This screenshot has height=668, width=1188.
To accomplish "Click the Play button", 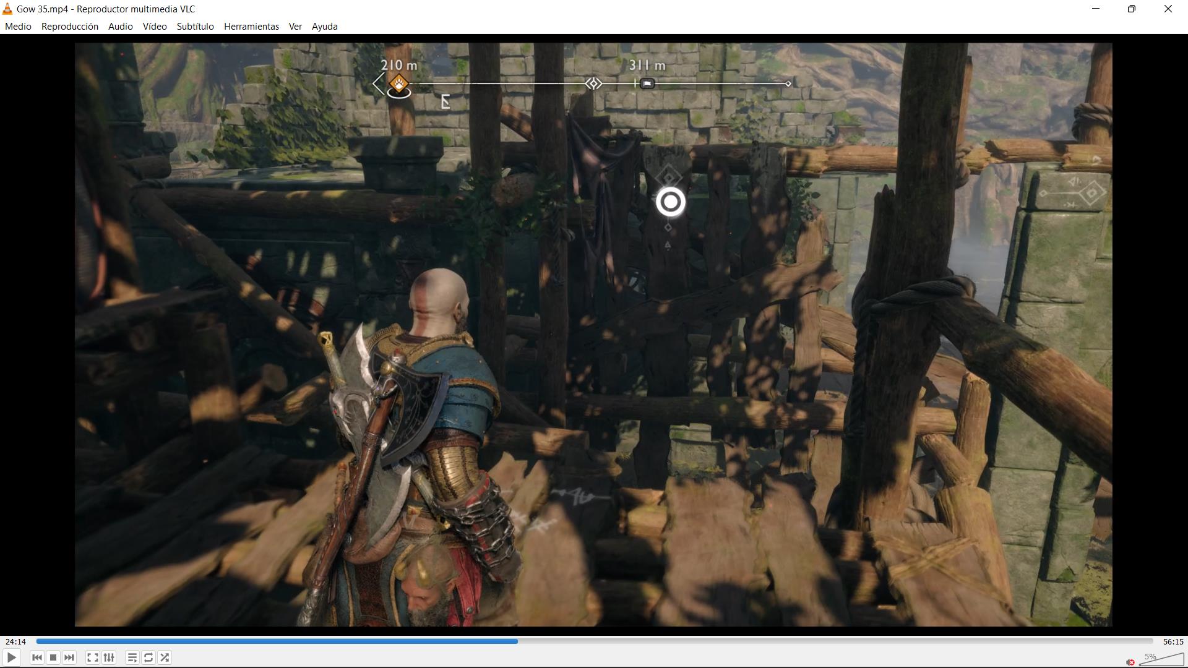I will pyautogui.click(x=11, y=657).
